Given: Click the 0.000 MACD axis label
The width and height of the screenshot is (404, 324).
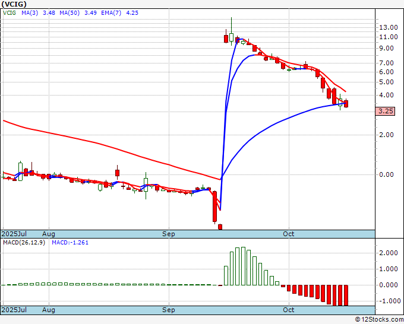Looking at the screenshot, I should click(x=389, y=285).
